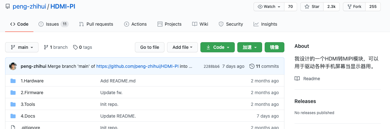Screen dimensions: 390x129
Task: Expand the 加速 dropdown button
Action: click(250, 47)
